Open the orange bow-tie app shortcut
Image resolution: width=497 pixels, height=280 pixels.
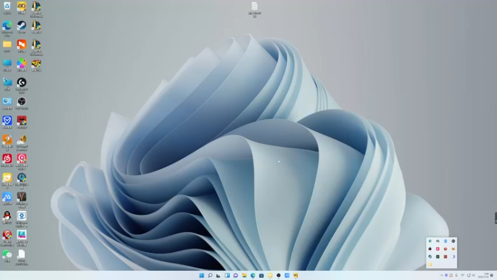[22, 45]
